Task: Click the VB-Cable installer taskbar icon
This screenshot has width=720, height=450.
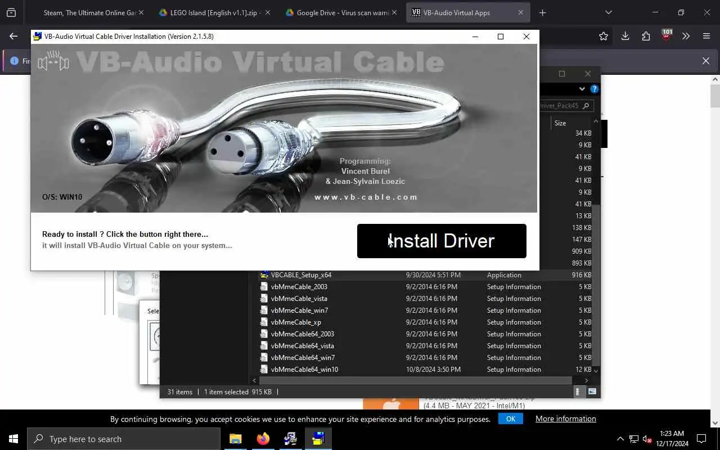Action: (x=318, y=439)
